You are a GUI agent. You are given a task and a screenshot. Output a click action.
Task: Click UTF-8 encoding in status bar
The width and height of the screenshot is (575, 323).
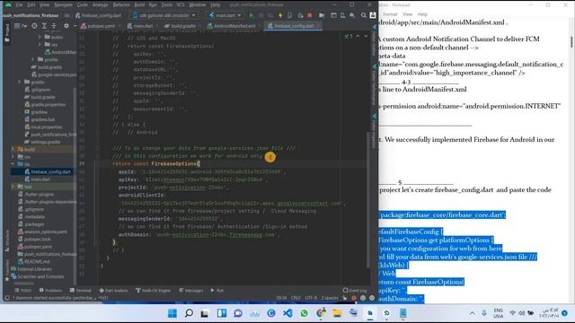tap(311, 298)
